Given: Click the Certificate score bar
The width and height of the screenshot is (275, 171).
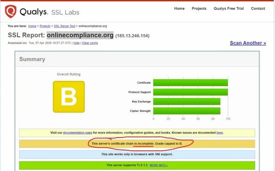Looking at the screenshot, I should click(x=191, y=83).
